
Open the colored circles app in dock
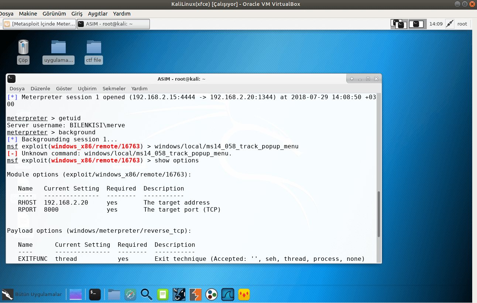[212, 294]
